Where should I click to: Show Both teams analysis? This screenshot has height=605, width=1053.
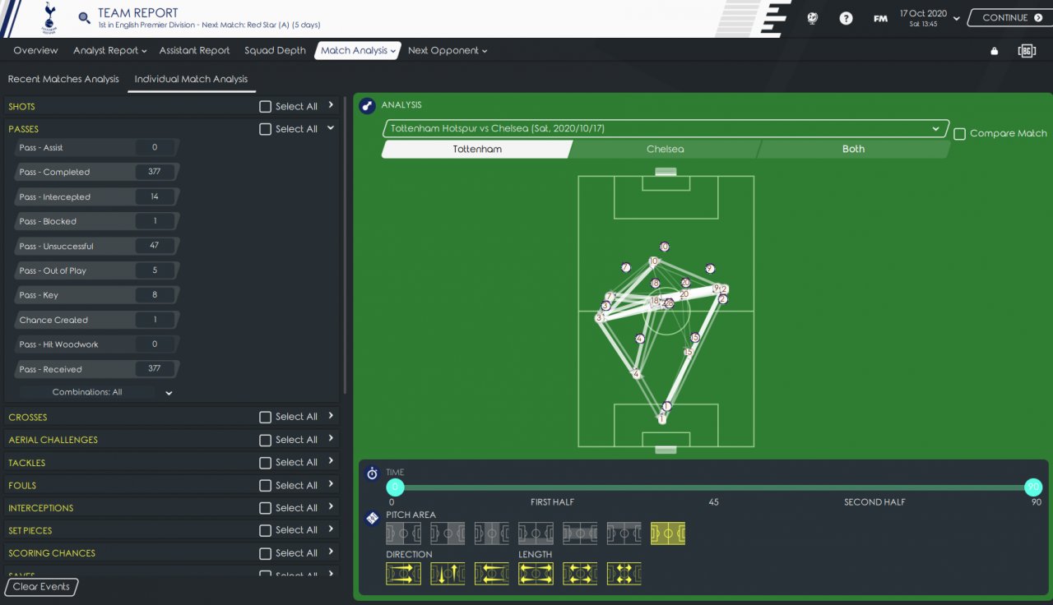coord(853,150)
